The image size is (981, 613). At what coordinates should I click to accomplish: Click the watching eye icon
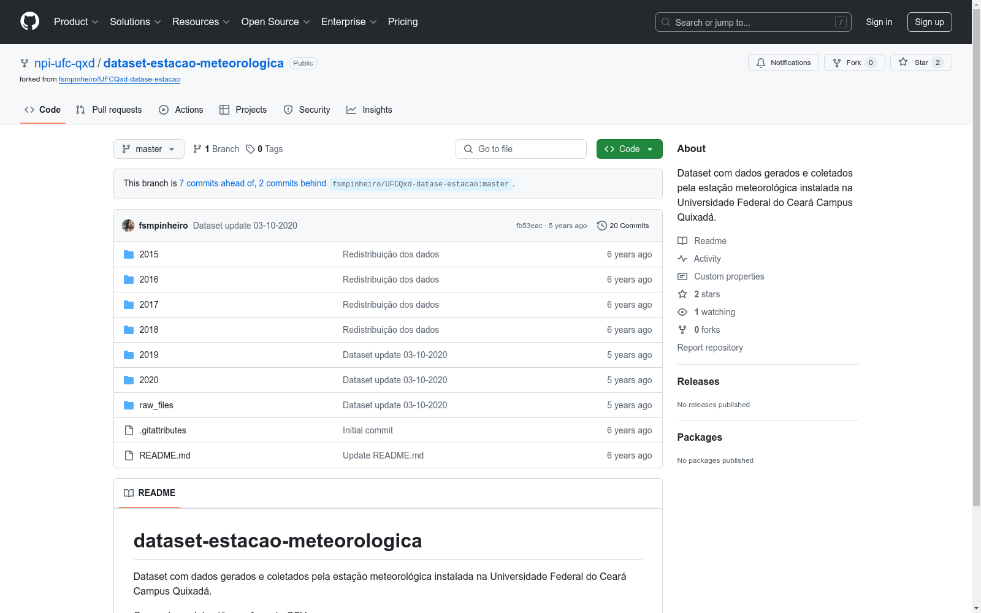coord(682,312)
